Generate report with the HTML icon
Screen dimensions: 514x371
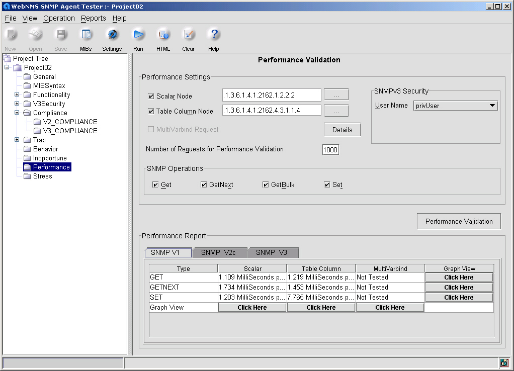[163, 34]
